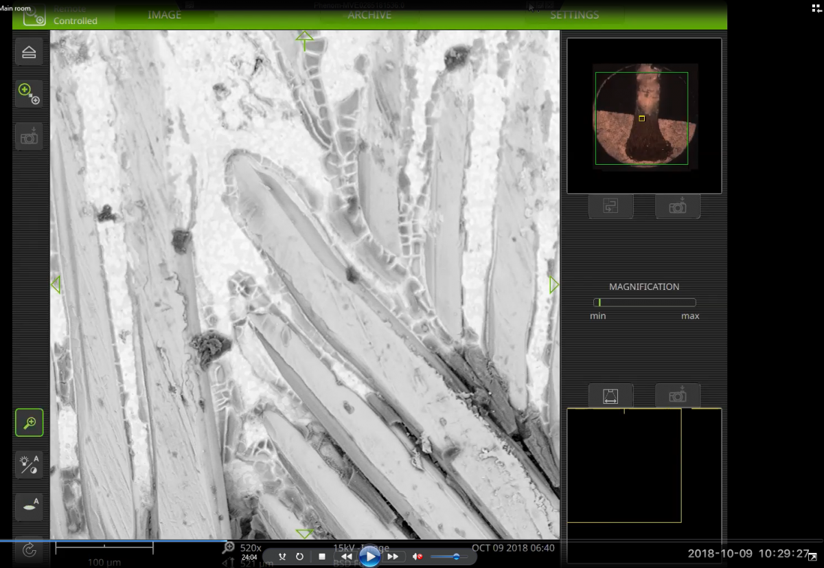Click the camera button above the lower preview
Image resolution: width=824 pixels, height=568 pixels.
coord(678,396)
